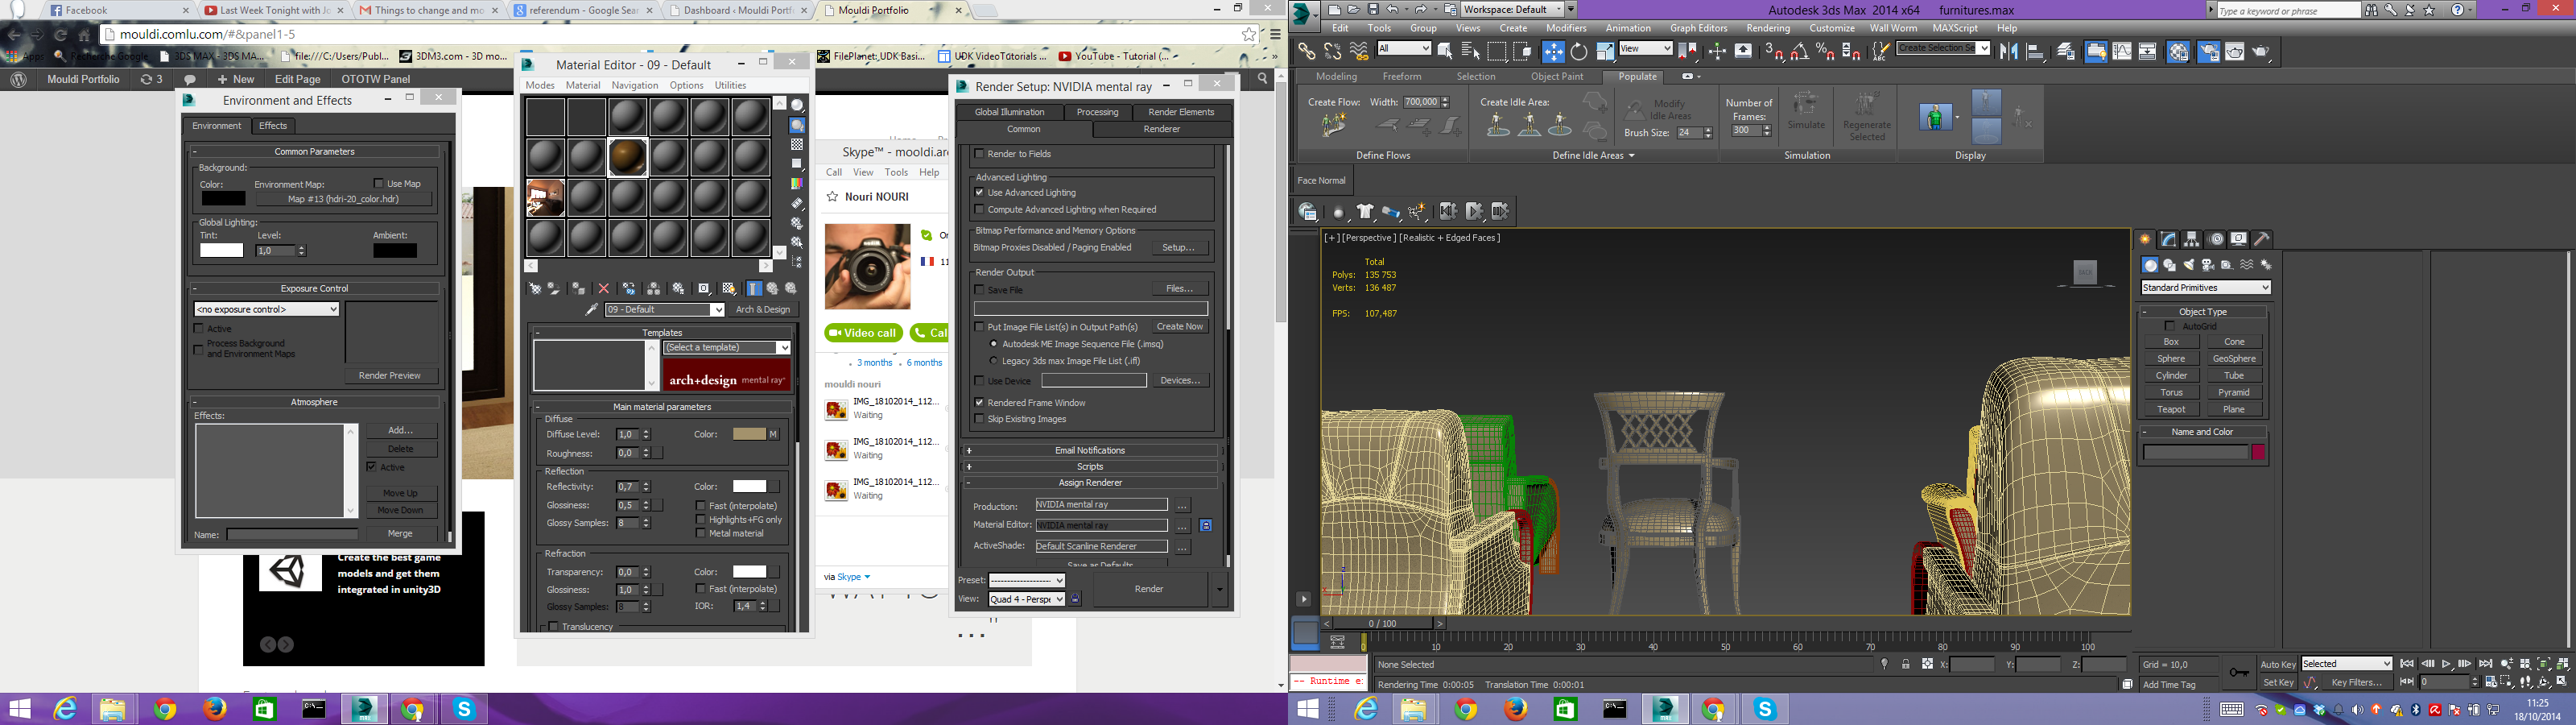Enable the Save File checkbox
Image resolution: width=2576 pixels, height=725 pixels.
pyautogui.click(x=979, y=289)
